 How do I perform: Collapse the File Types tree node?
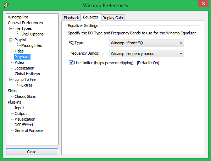click(x=11, y=28)
